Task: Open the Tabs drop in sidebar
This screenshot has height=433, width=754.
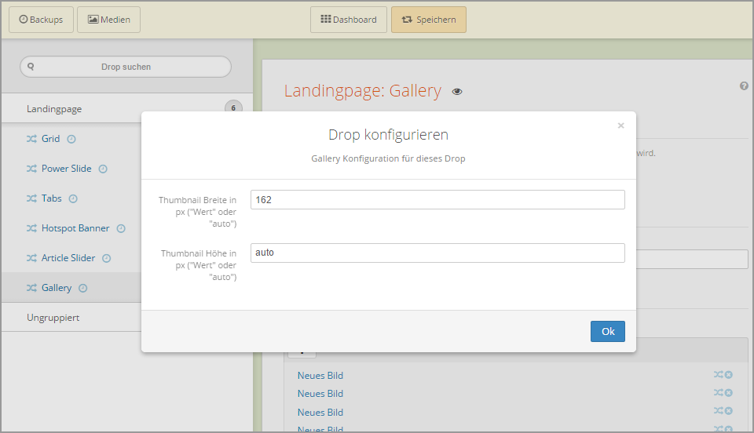Action: coord(51,198)
